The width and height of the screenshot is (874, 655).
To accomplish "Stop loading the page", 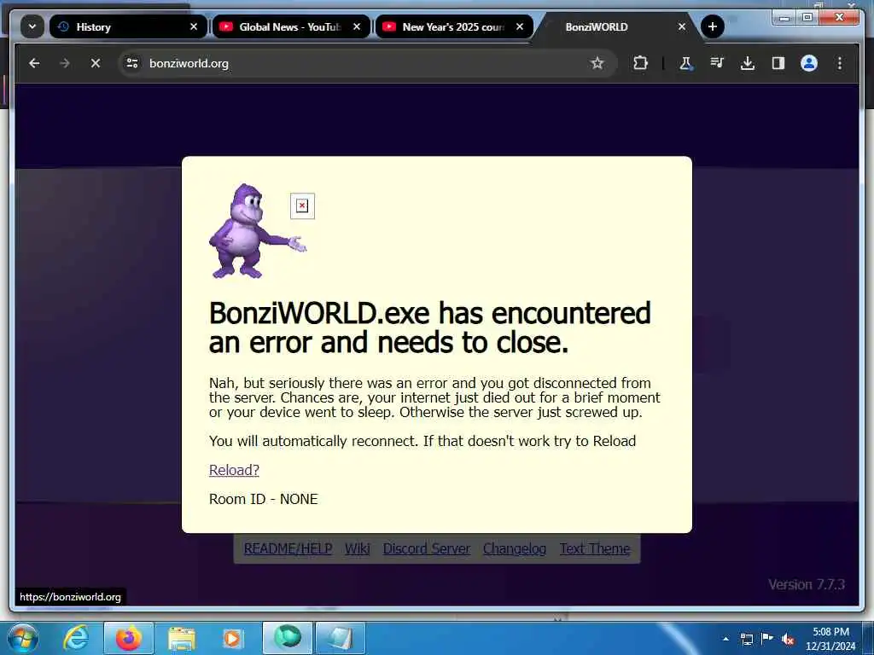I will tap(96, 63).
